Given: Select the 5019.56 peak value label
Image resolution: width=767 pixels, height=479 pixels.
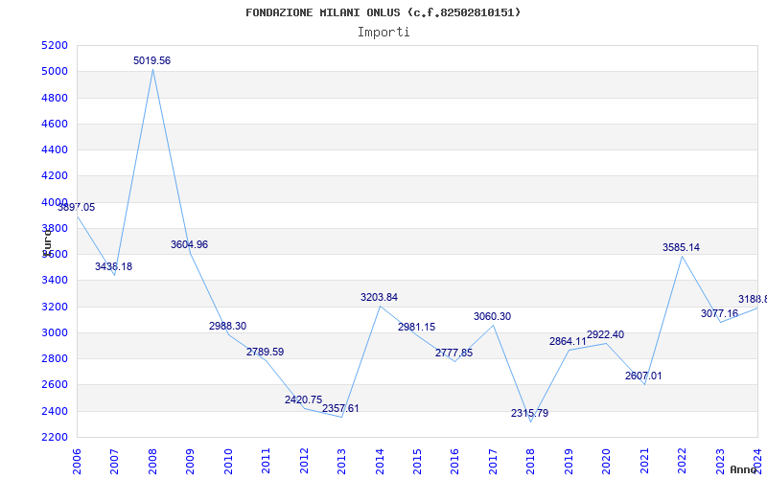Looking at the screenshot, I should click(152, 60).
